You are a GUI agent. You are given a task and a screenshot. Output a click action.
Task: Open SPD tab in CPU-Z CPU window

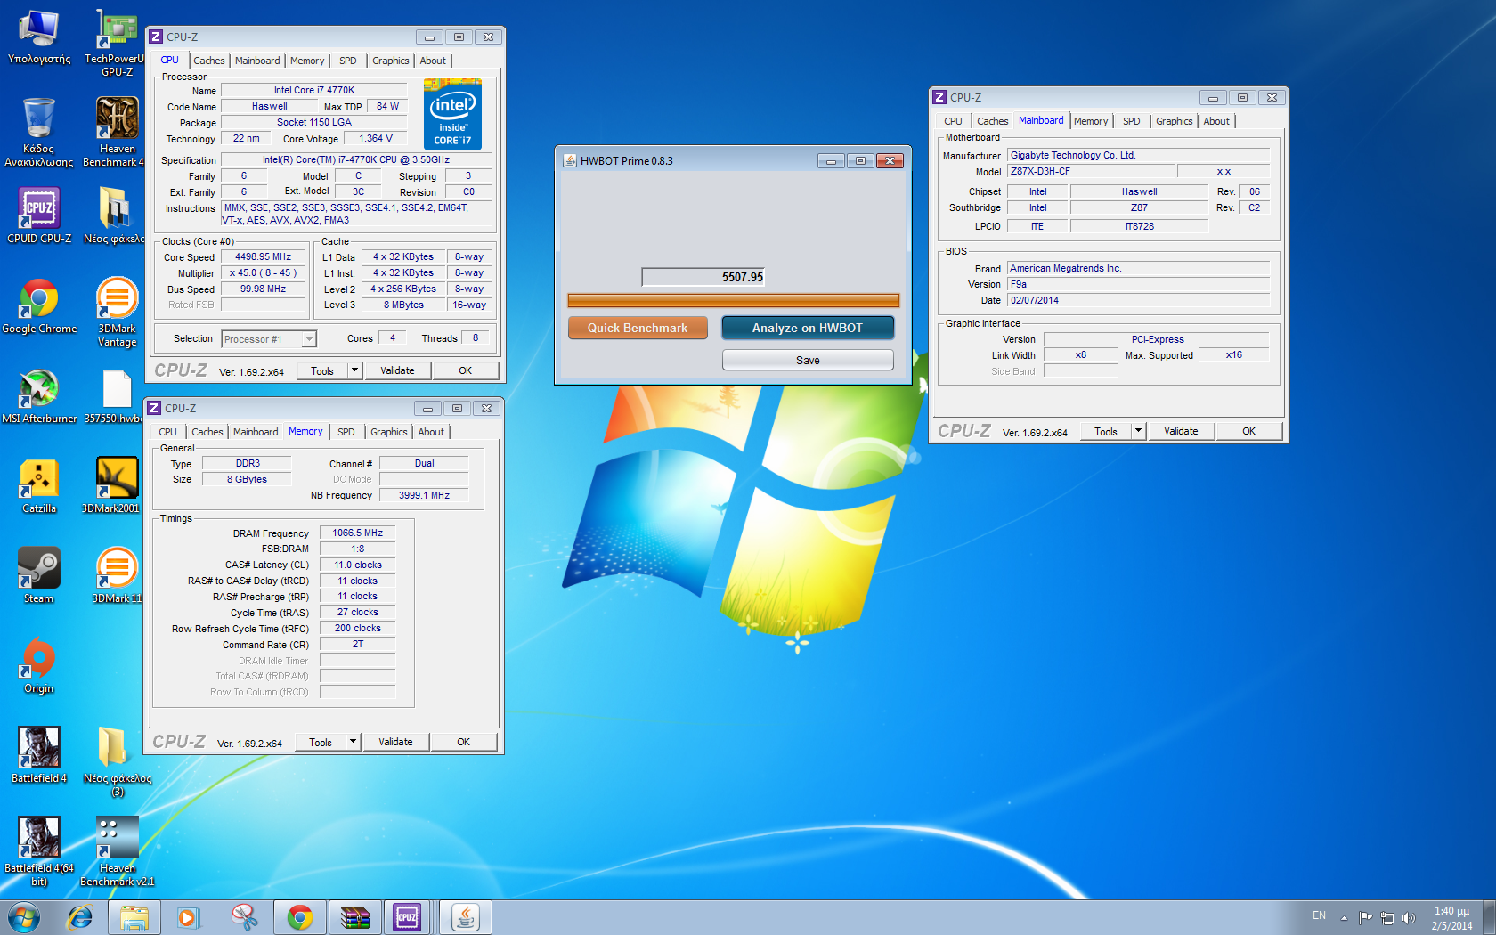(348, 61)
